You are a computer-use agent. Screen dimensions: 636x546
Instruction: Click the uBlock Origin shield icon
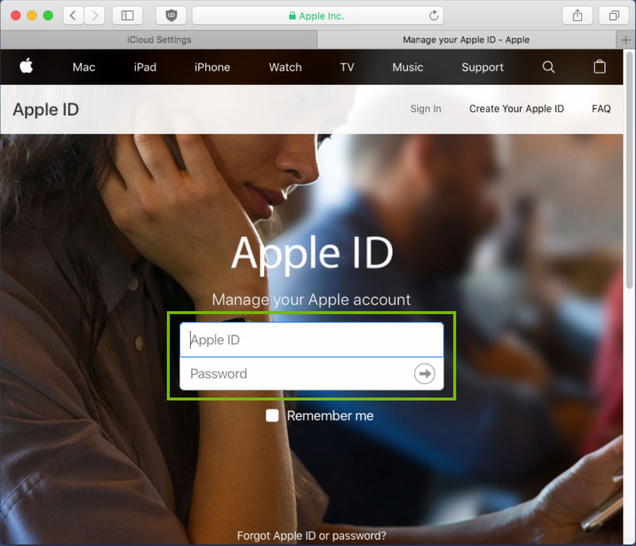(x=170, y=16)
